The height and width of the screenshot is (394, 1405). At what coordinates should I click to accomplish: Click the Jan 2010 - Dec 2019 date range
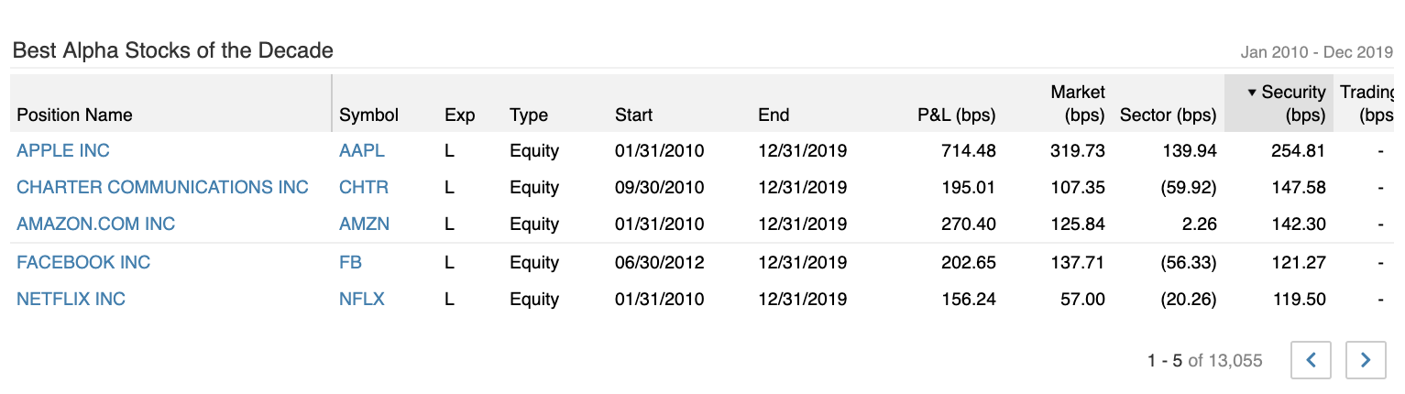coord(1316,52)
